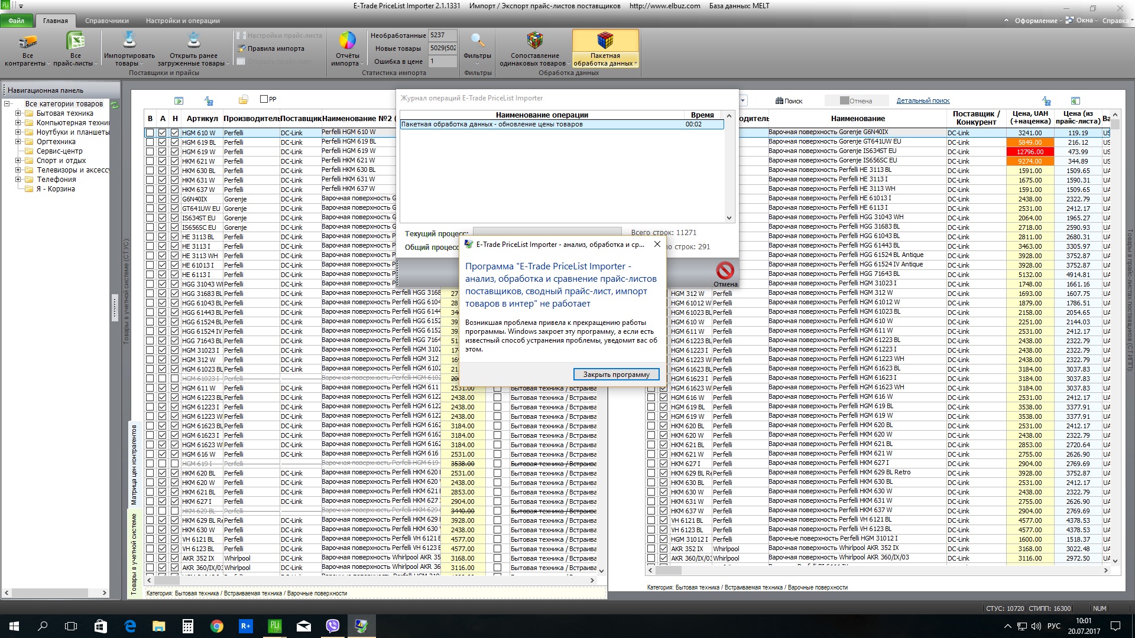The height and width of the screenshot is (638, 1135).
Task: Expand the Бытовая техника tree node
Action: point(18,113)
